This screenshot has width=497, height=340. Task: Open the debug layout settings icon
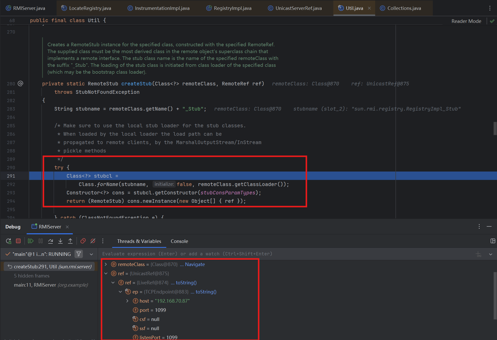pyautogui.click(x=493, y=241)
